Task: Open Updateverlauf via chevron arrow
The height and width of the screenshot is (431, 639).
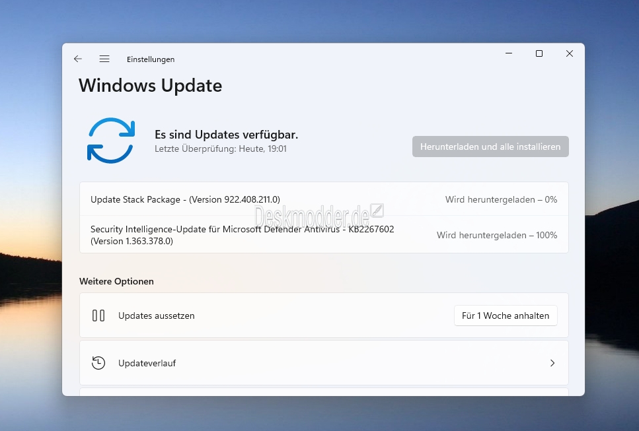Action: 552,363
